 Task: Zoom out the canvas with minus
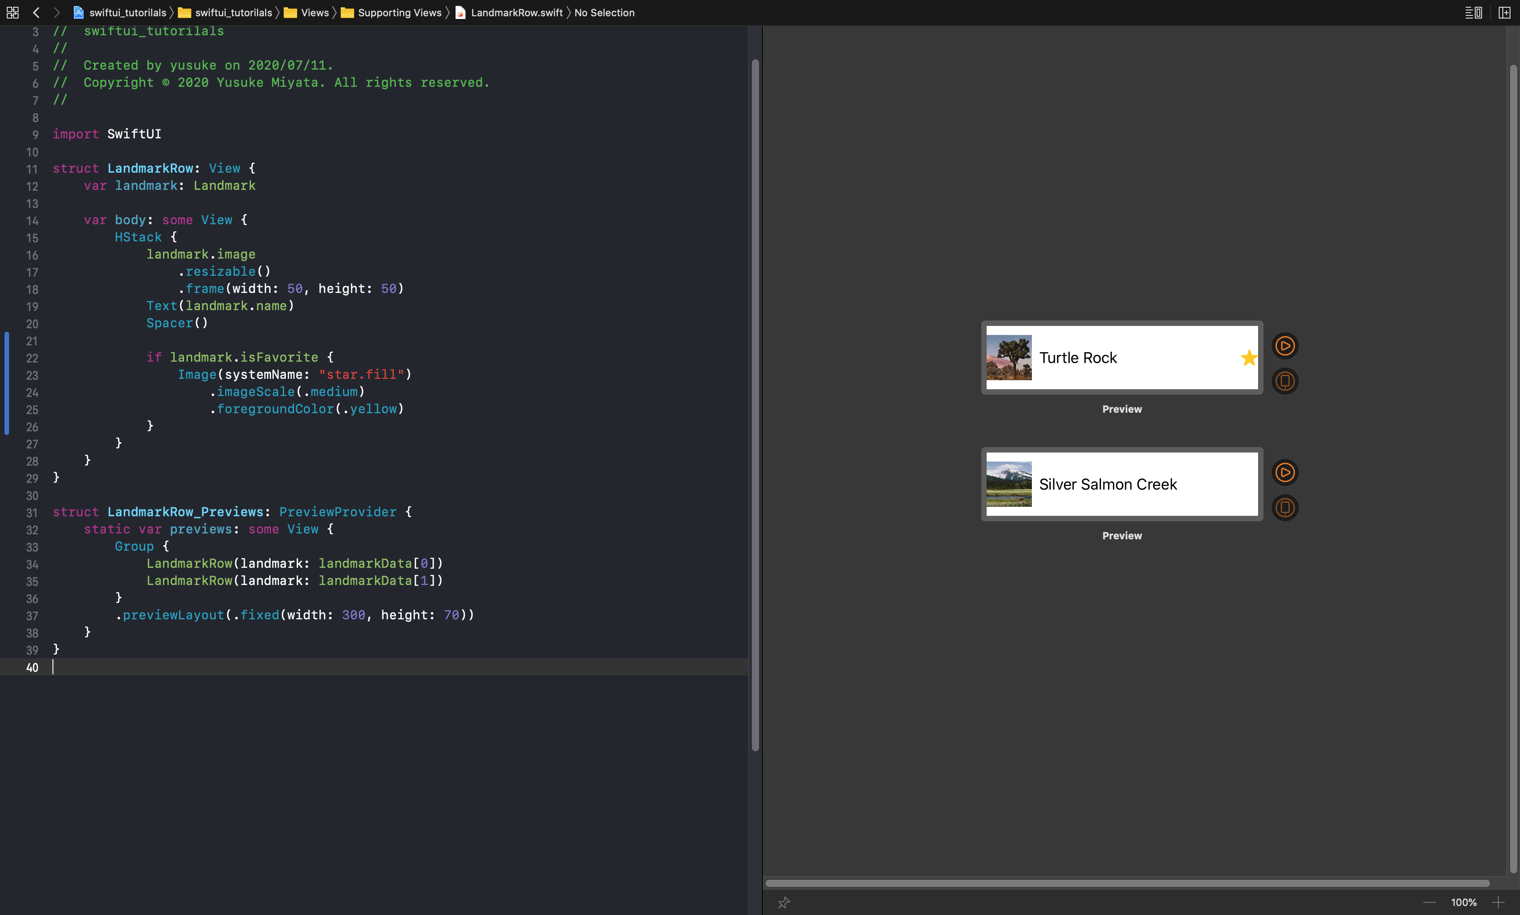(1429, 903)
